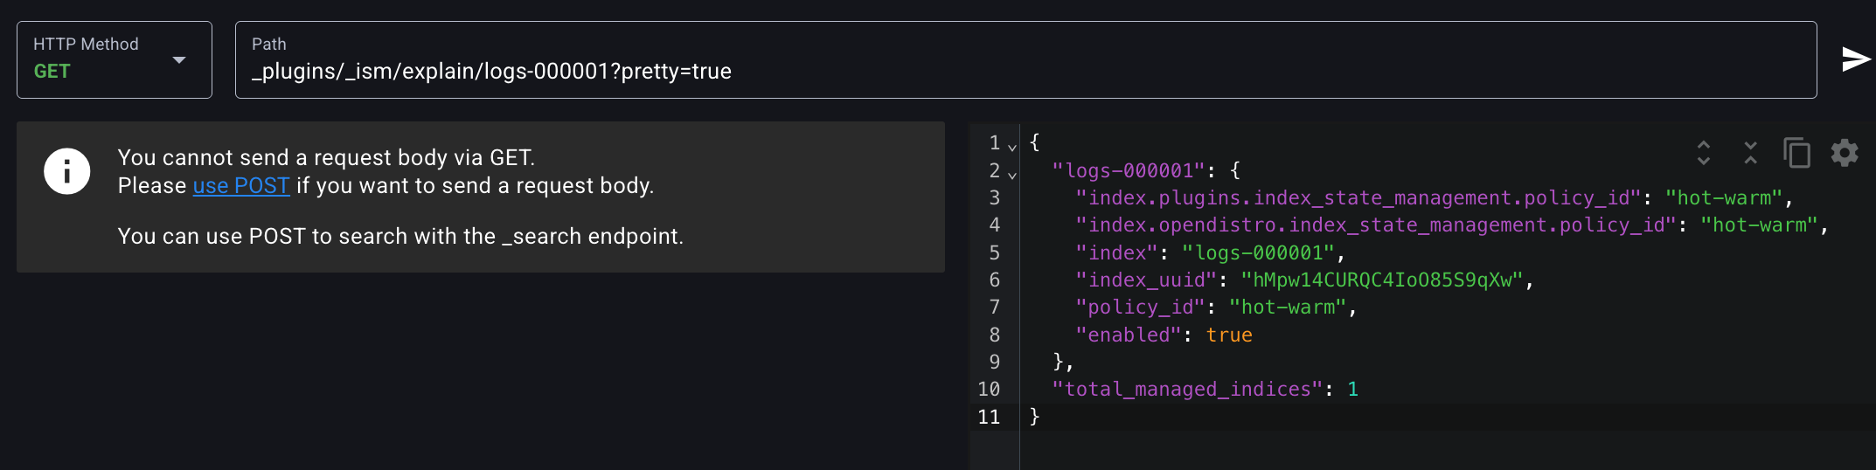1876x470 pixels.
Task: Open the editor settings gear
Action: [1845, 153]
